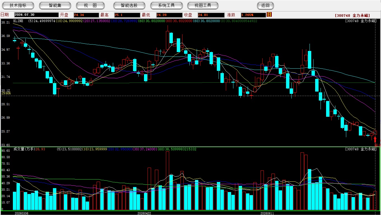
Task: Click the 视 图 button
Action: (x=90, y=5)
